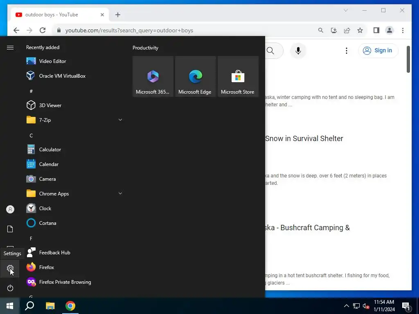Click the install app icon in address bar
Viewport: 419px width, 314px height.
(x=334, y=30)
